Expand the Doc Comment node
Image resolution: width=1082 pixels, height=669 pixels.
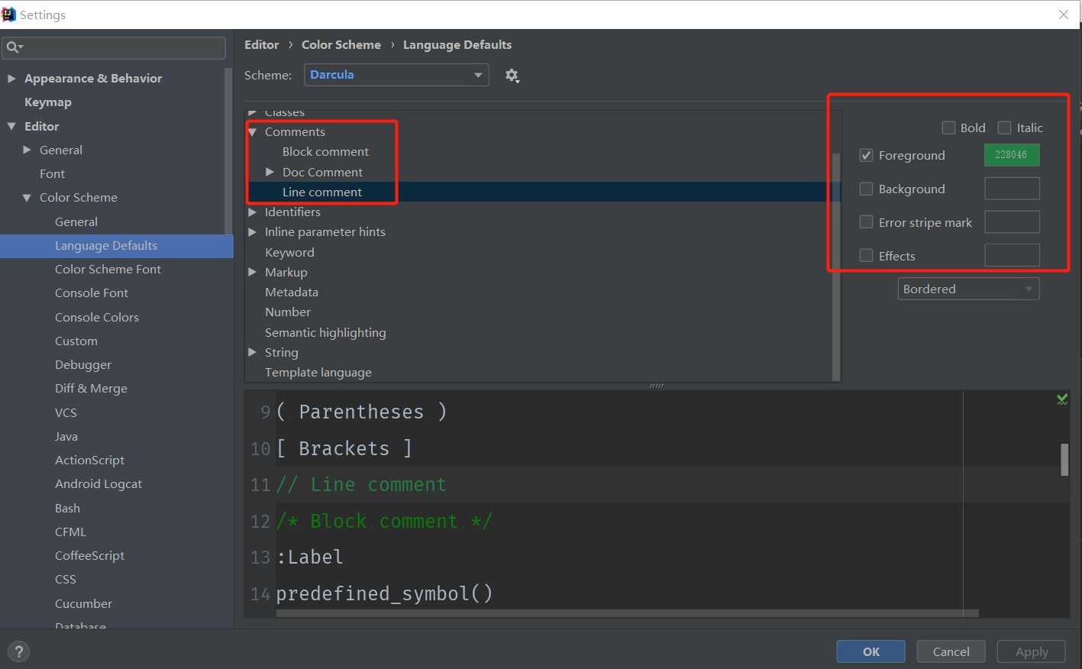pos(270,172)
